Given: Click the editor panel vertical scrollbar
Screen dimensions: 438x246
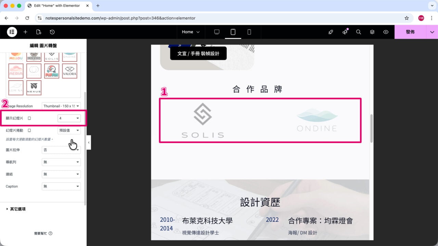Looking at the screenshot, I should [85, 149].
